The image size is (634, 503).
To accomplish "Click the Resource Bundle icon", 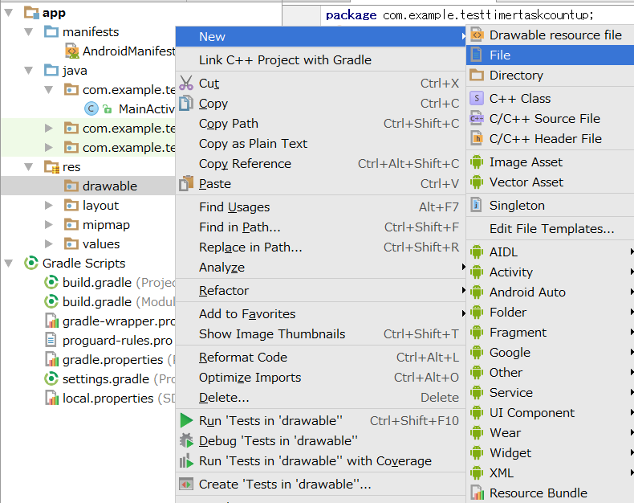I will (477, 493).
